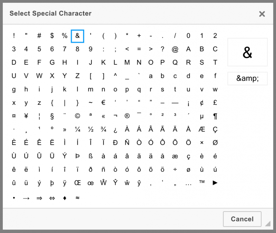Insert the Euro € currency sign
The width and height of the screenshot is (276, 233).
point(103,102)
